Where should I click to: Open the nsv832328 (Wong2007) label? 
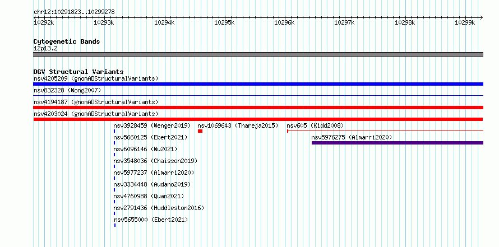tap(67, 90)
